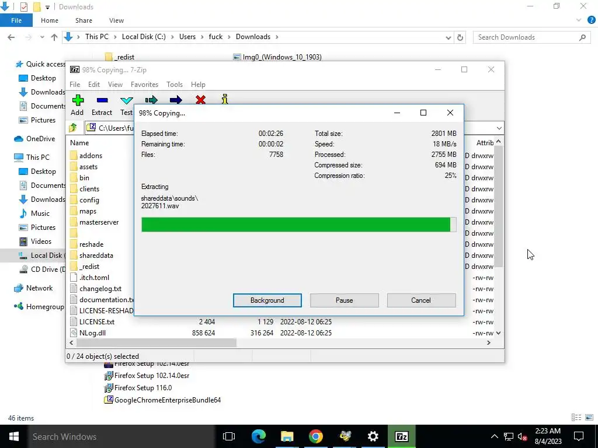Open the notification center icon
Screen dimensions: 598x448
point(579,436)
